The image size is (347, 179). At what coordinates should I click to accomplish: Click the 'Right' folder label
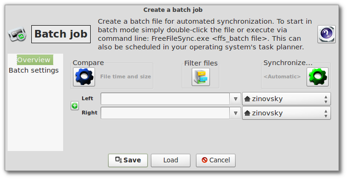(x=89, y=113)
